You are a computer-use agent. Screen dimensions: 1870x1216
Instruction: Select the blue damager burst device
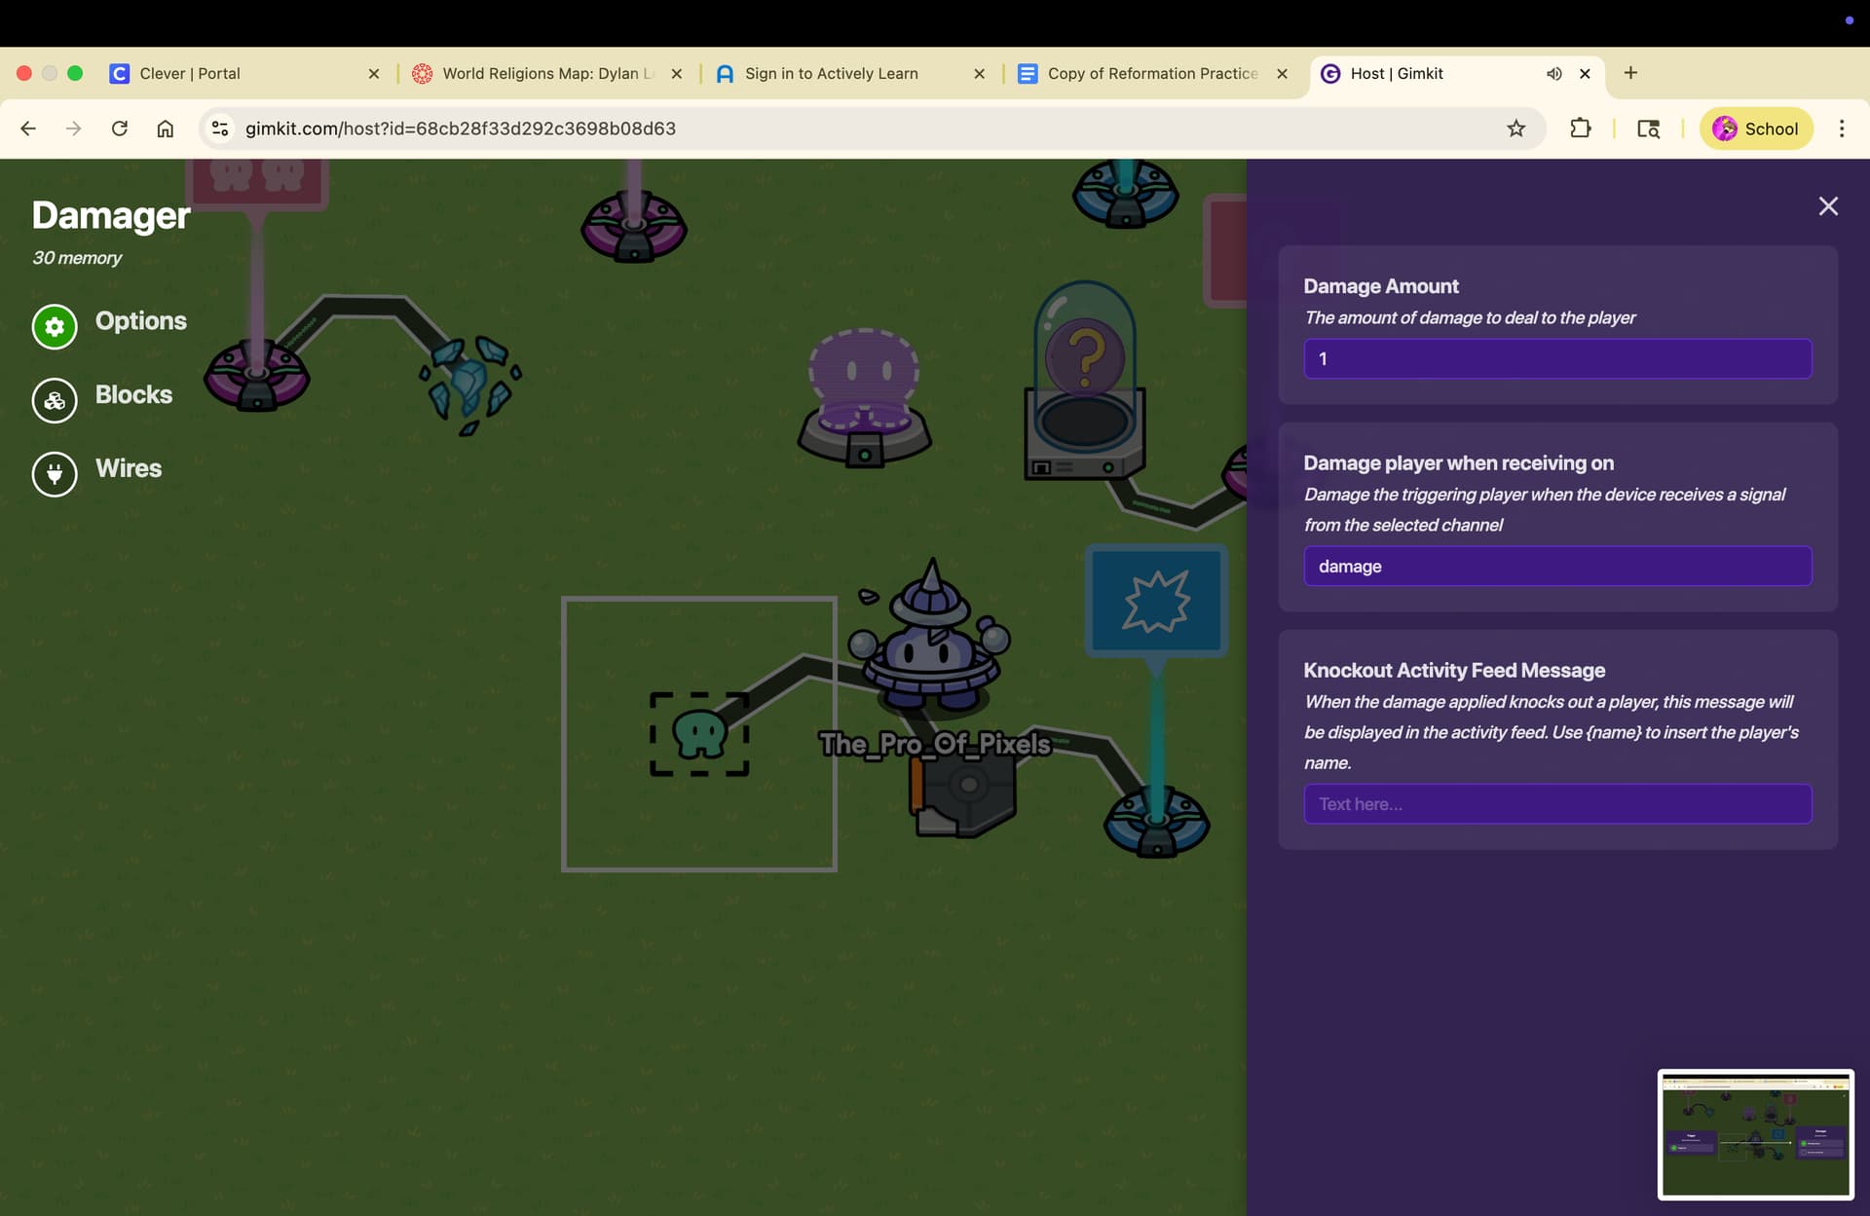click(x=1155, y=601)
